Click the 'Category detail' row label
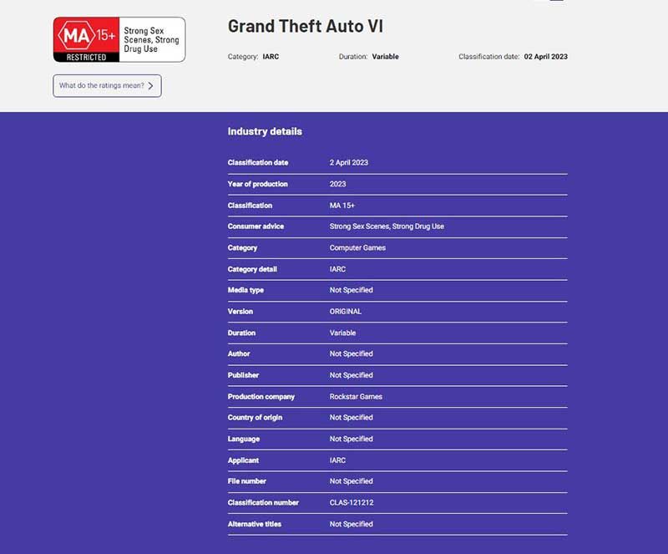This screenshot has width=668, height=554. (252, 269)
